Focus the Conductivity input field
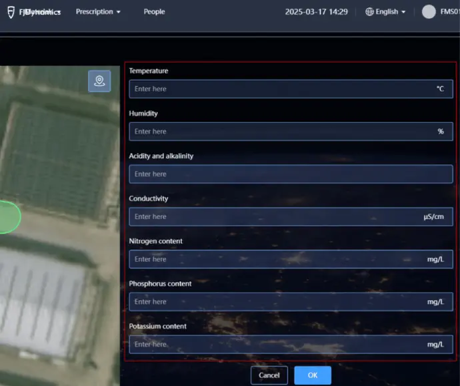This screenshot has height=386, width=460. coord(291,216)
